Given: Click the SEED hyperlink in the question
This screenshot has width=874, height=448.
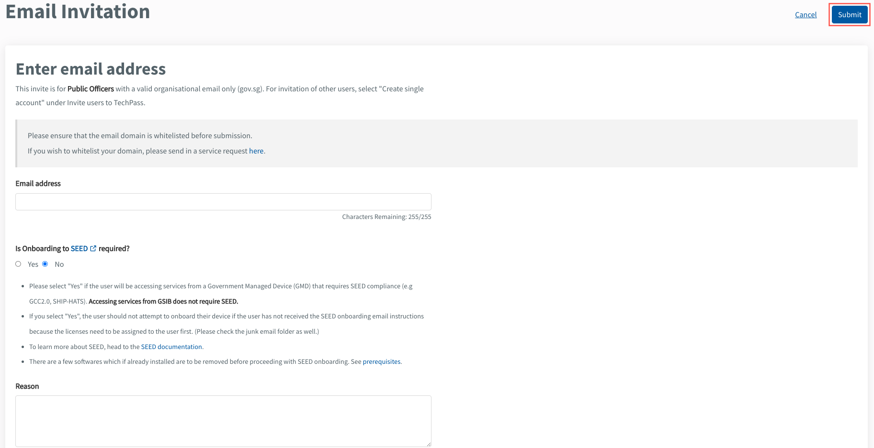Looking at the screenshot, I should (79, 248).
